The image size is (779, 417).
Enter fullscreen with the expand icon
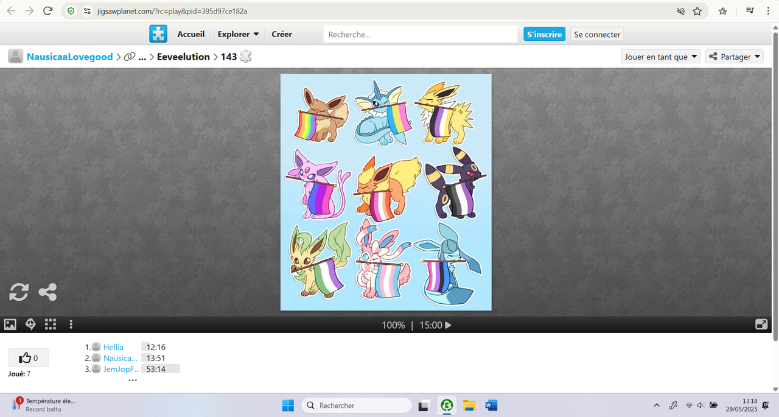[761, 324]
